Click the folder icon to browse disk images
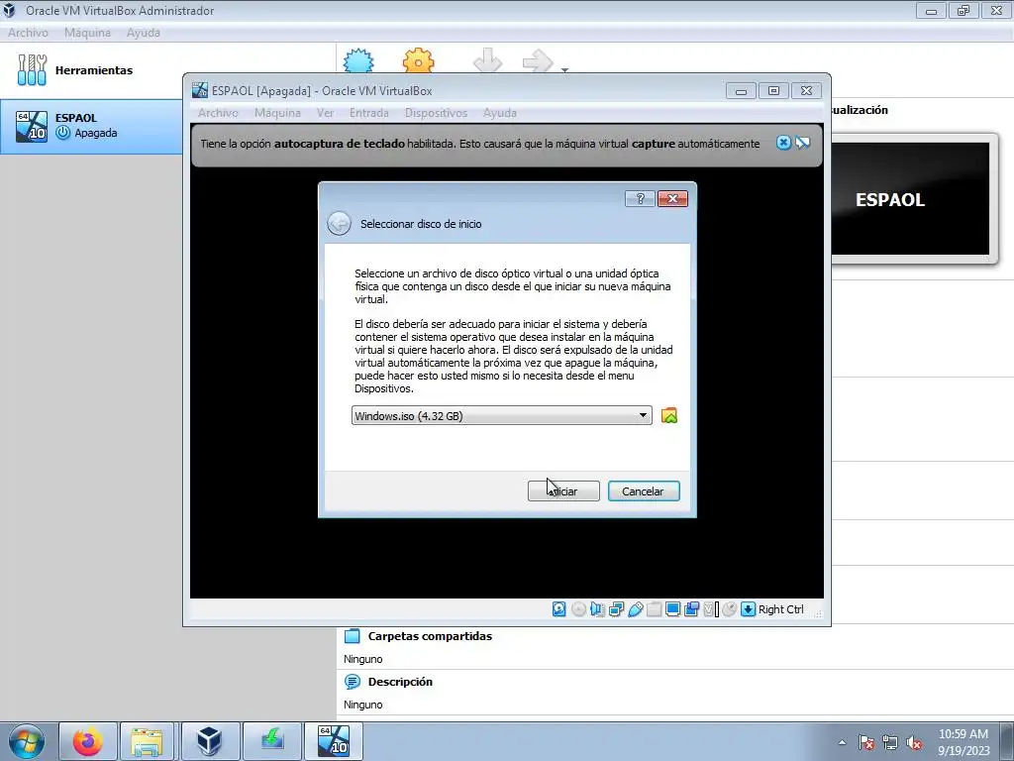 (669, 415)
